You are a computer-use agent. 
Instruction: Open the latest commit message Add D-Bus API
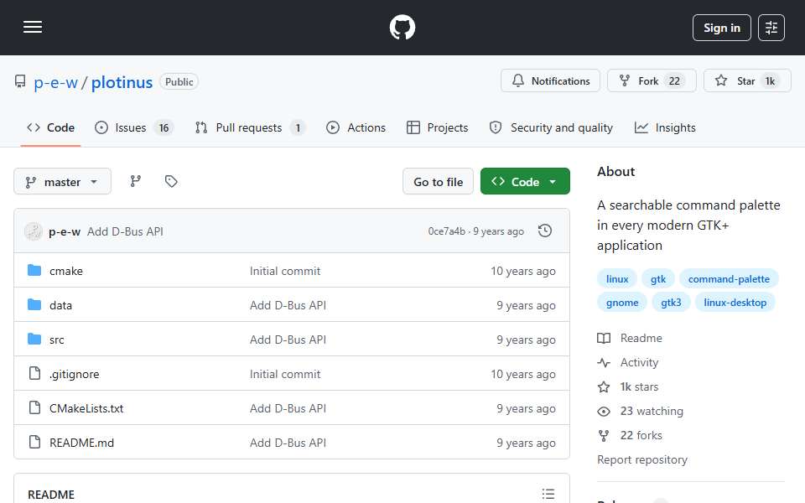[x=125, y=231]
